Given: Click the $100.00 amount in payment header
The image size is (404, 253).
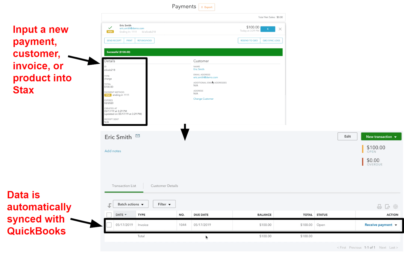Looking at the screenshot, I should click(253, 27).
